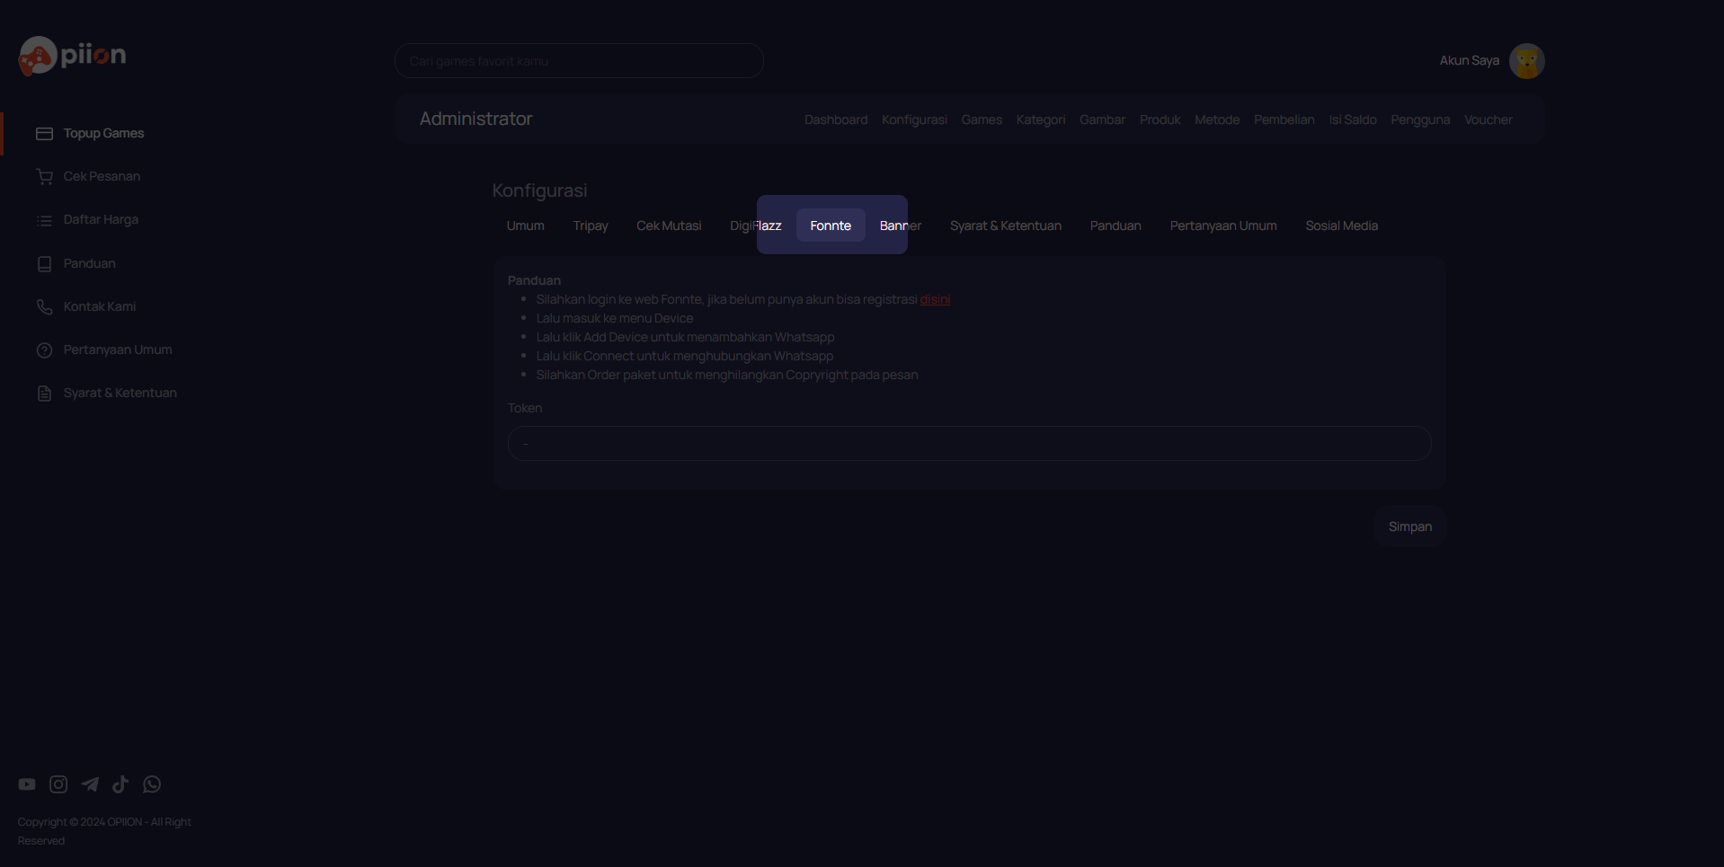This screenshot has width=1724, height=867.
Task: Open Kategori in admin menu
Action: coord(1041,119)
